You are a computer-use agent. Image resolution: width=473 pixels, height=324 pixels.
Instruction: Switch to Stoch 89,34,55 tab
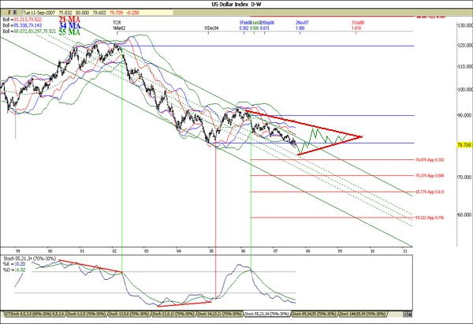(x=315, y=315)
